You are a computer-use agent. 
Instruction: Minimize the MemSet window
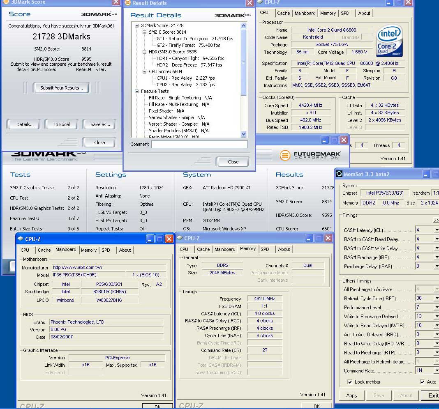[x=425, y=174]
